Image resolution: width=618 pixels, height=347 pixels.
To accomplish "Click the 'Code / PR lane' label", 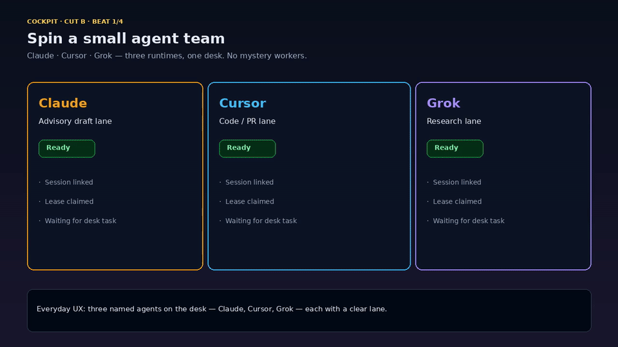I will coord(247,121).
